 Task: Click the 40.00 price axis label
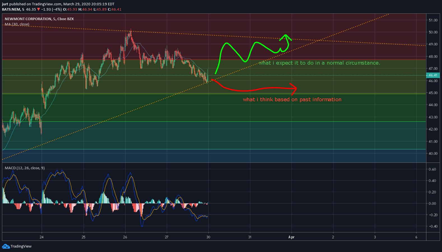tap(433, 154)
